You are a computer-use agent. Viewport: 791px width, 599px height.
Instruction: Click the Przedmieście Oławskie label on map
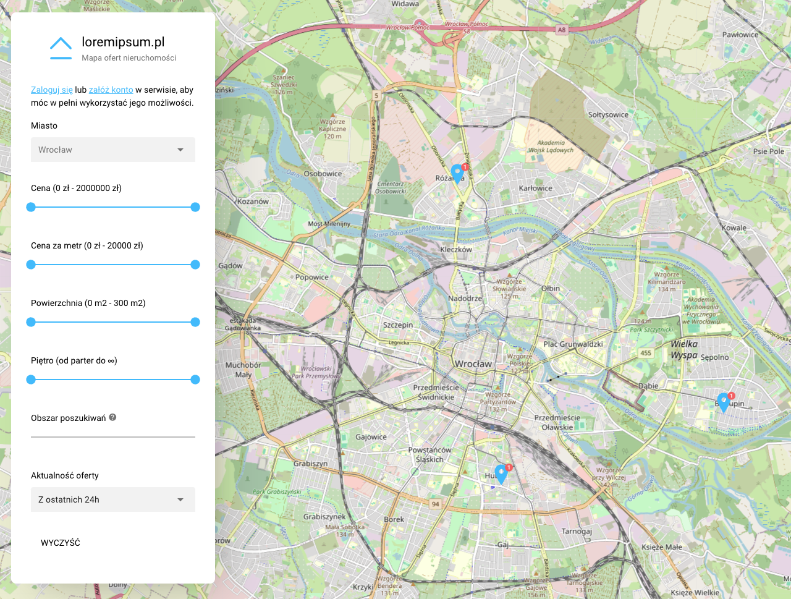pyautogui.click(x=557, y=422)
